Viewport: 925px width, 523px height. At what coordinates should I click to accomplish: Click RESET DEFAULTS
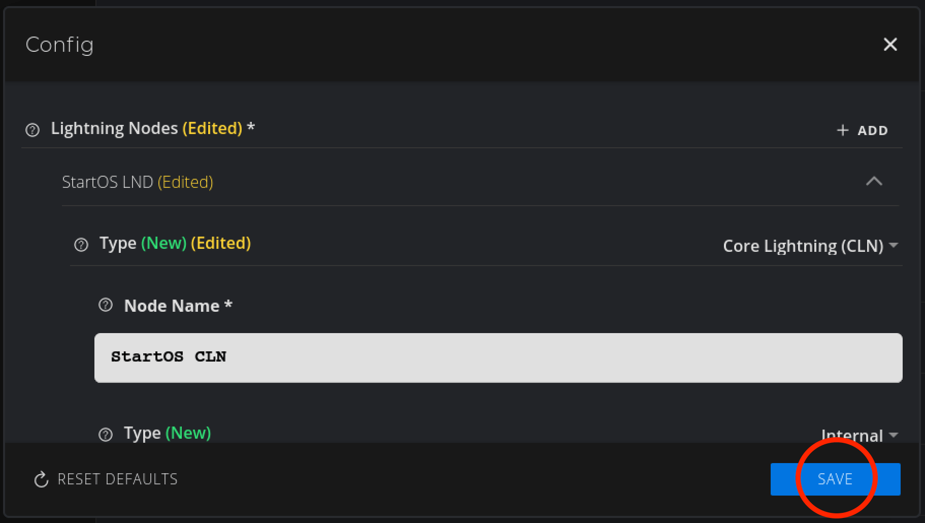click(117, 479)
